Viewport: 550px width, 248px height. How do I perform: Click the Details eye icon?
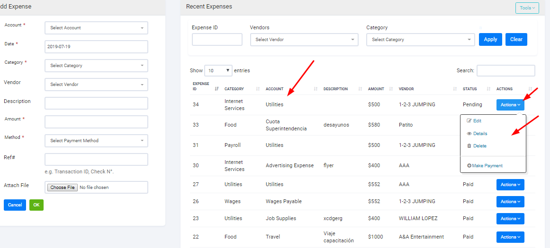[469, 134]
